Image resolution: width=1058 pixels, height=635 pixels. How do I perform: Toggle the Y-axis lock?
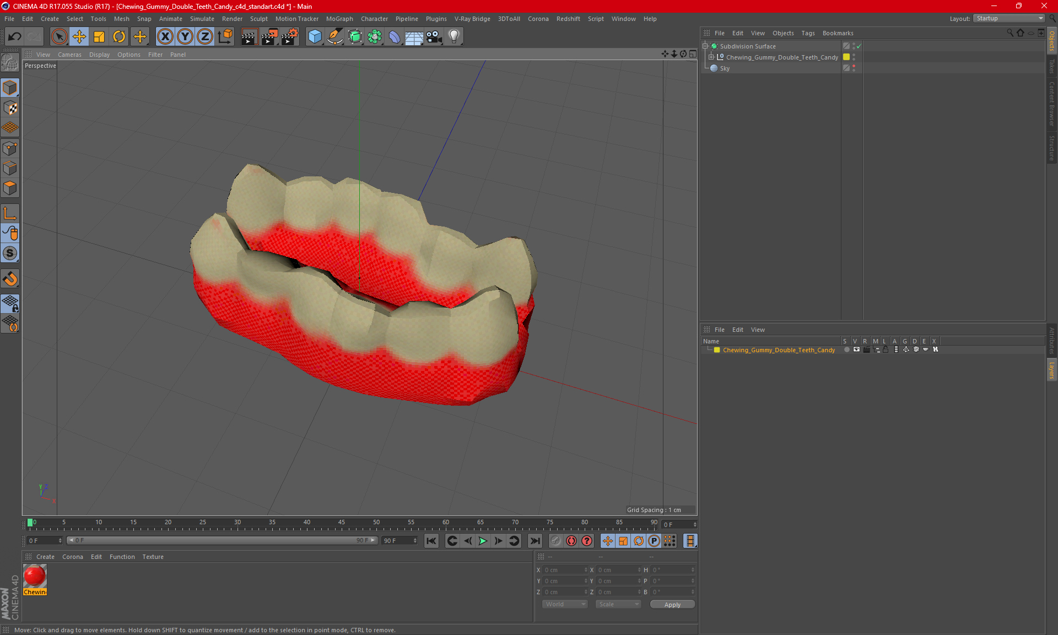[x=185, y=37]
